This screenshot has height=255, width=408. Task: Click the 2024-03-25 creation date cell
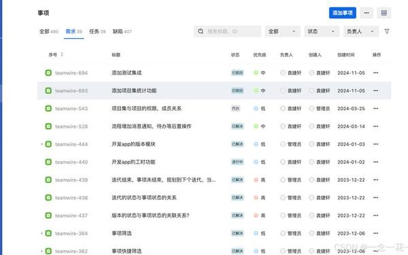pos(351,109)
